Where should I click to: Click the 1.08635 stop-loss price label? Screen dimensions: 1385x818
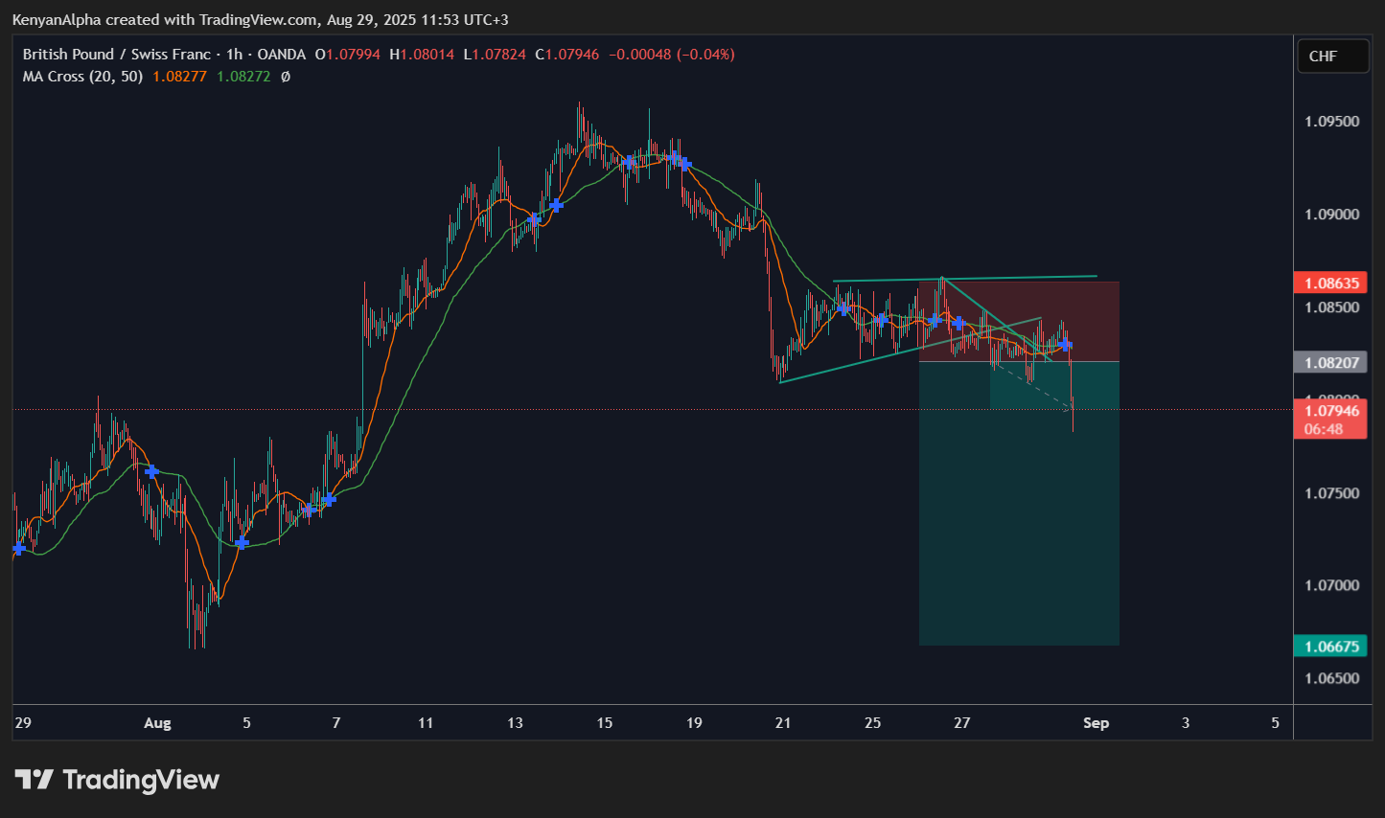click(x=1329, y=283)
